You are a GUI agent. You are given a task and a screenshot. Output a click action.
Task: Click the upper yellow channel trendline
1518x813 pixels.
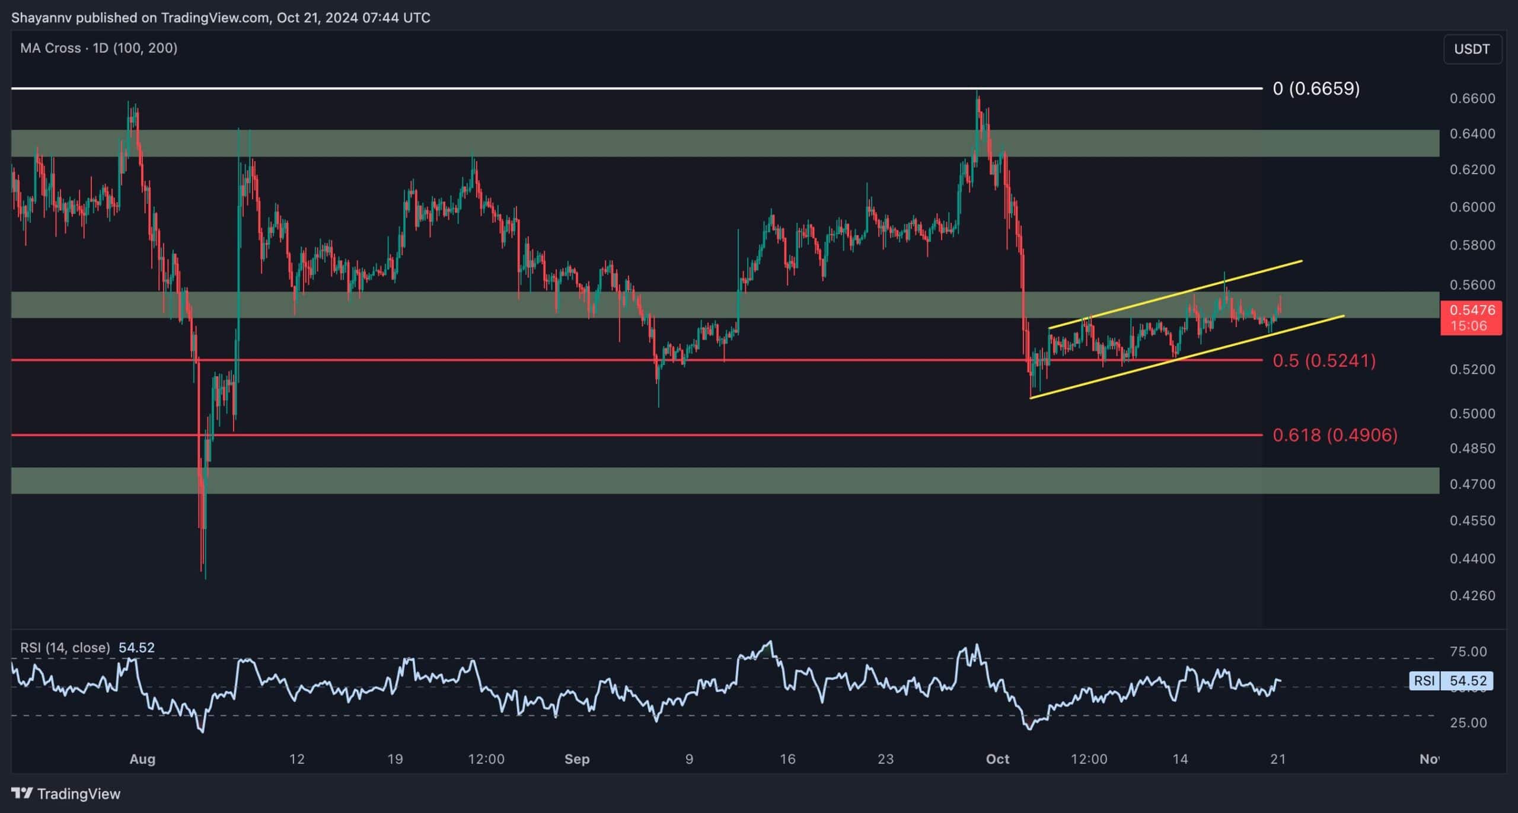click(1175, 294)
